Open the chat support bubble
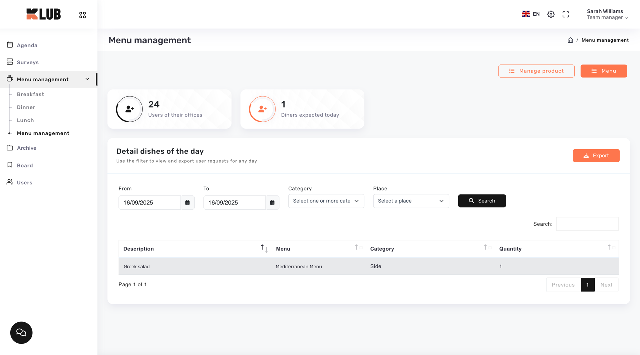 coord(21,332)
